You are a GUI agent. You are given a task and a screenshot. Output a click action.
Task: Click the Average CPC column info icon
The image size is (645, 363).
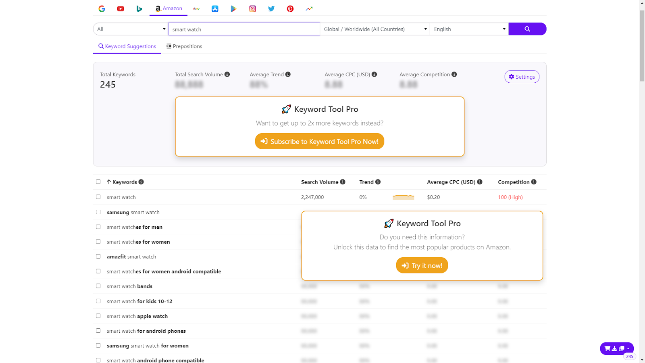click(480, 182)
